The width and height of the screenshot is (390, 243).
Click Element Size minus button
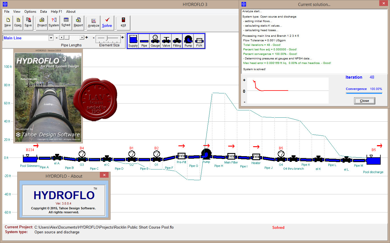coord(94,38)
